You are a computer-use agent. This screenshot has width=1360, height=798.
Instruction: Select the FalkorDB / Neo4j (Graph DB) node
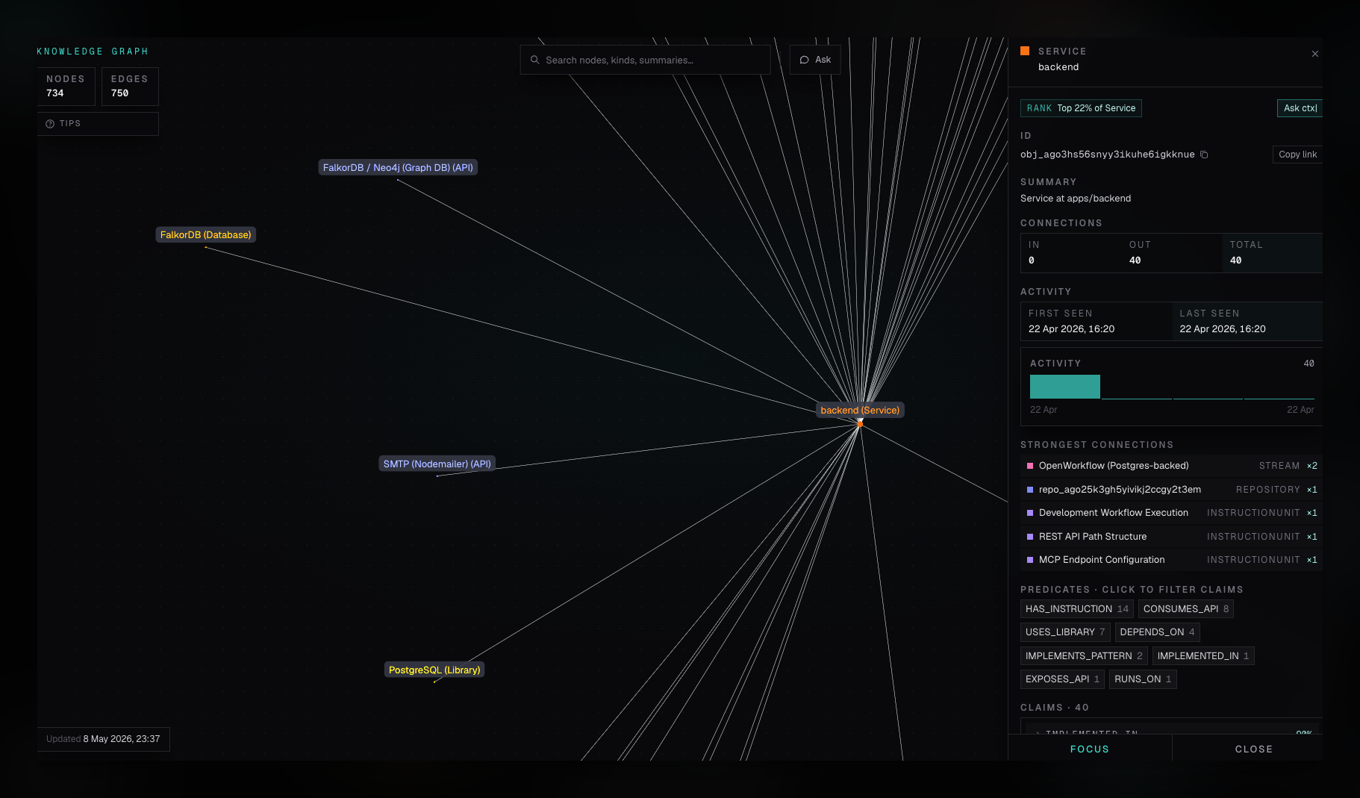tap(398, 168)
